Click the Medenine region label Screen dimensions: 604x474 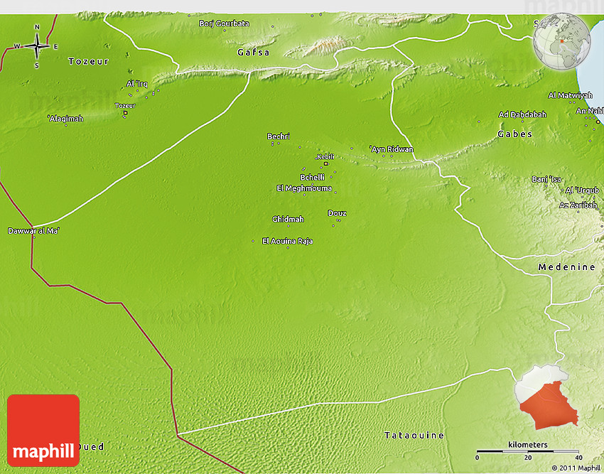click(566, 266)
